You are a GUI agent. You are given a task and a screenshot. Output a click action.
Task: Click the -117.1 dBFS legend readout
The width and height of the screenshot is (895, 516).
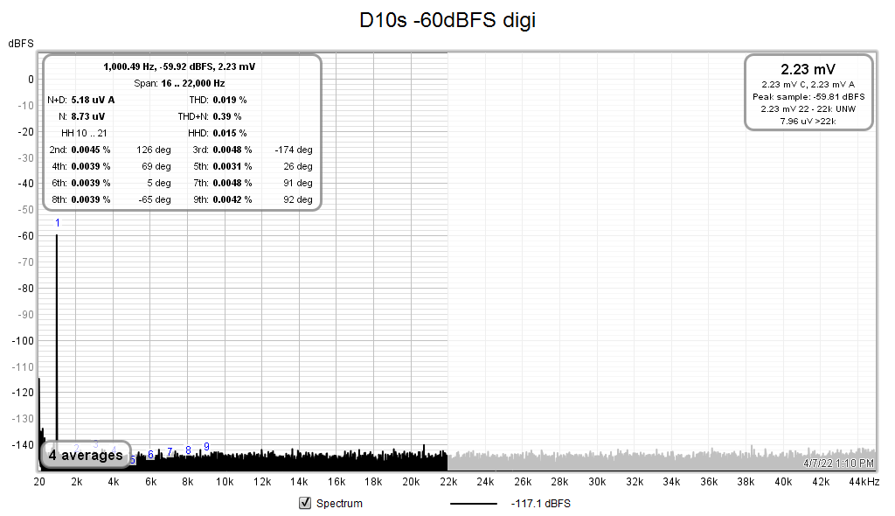tap(541, 504)
